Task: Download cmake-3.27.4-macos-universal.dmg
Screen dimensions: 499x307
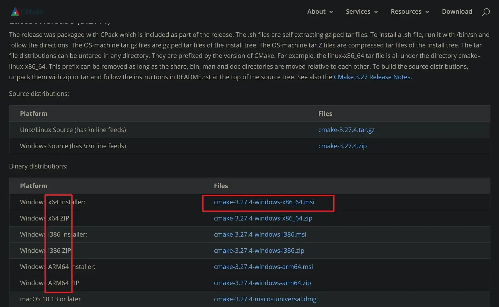Action: (265, 299)
